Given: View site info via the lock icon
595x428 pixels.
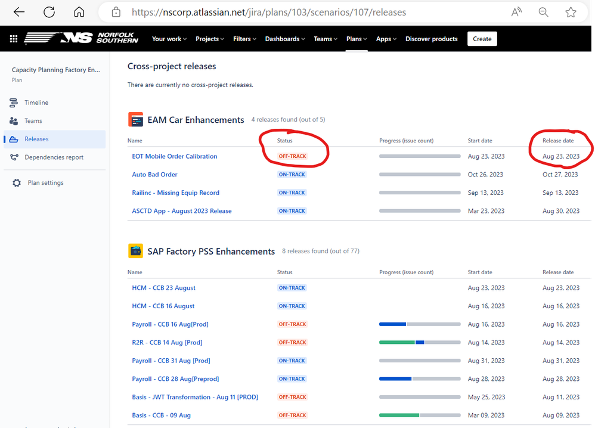Looking at the screenshot, I should pyautogui.click(x=116, y=12).
